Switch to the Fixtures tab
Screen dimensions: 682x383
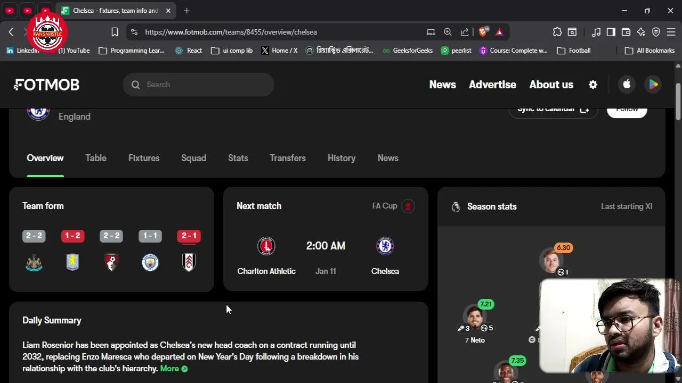144,158
